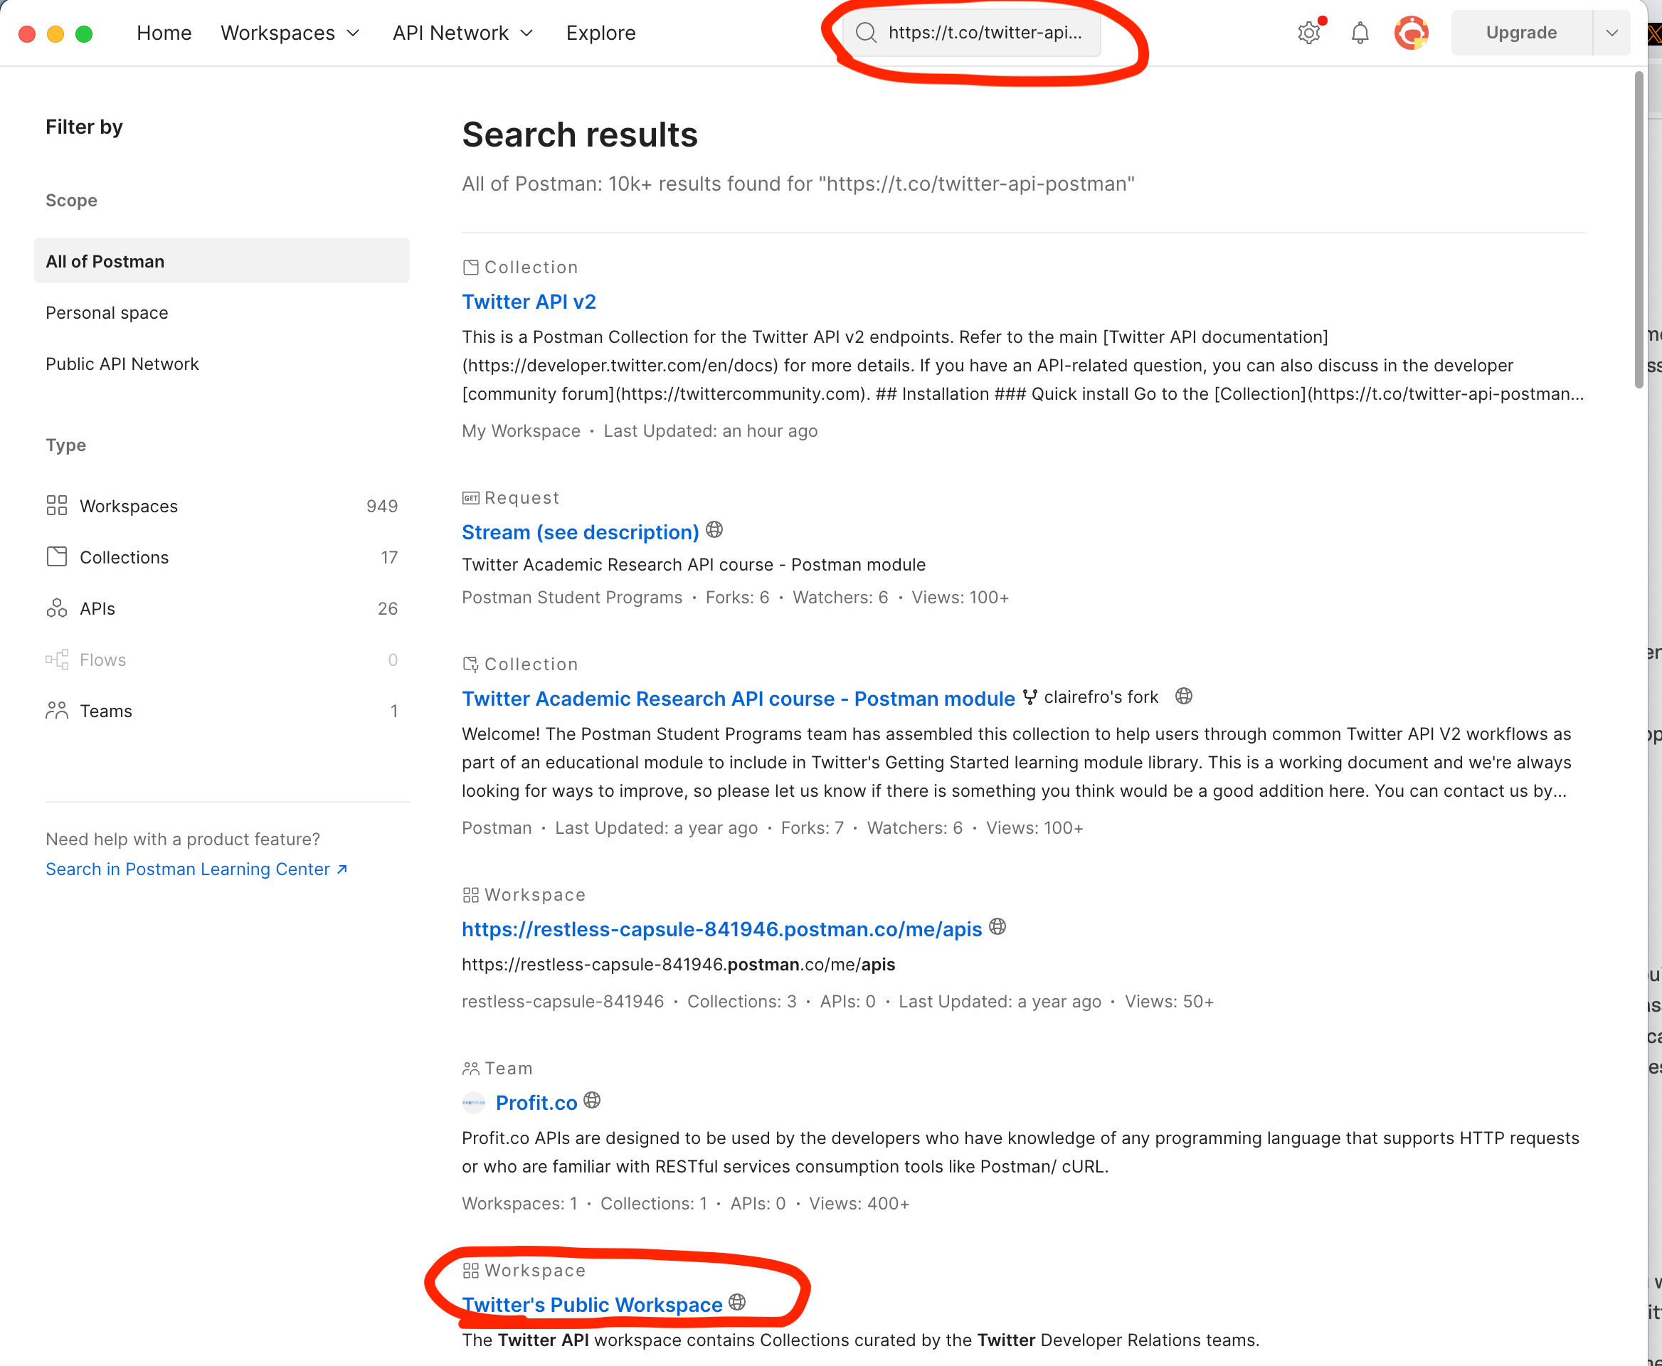This screenshot has height=1366, width=1662.
Task: Click the collection icon above Twitter API v2
Action: [470, 268]
